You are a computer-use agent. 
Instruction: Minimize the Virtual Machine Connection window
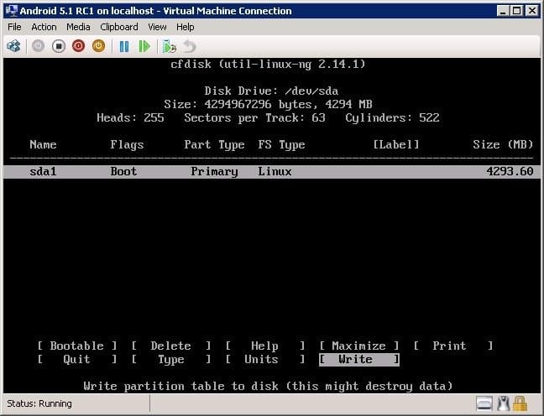[503, 11]
